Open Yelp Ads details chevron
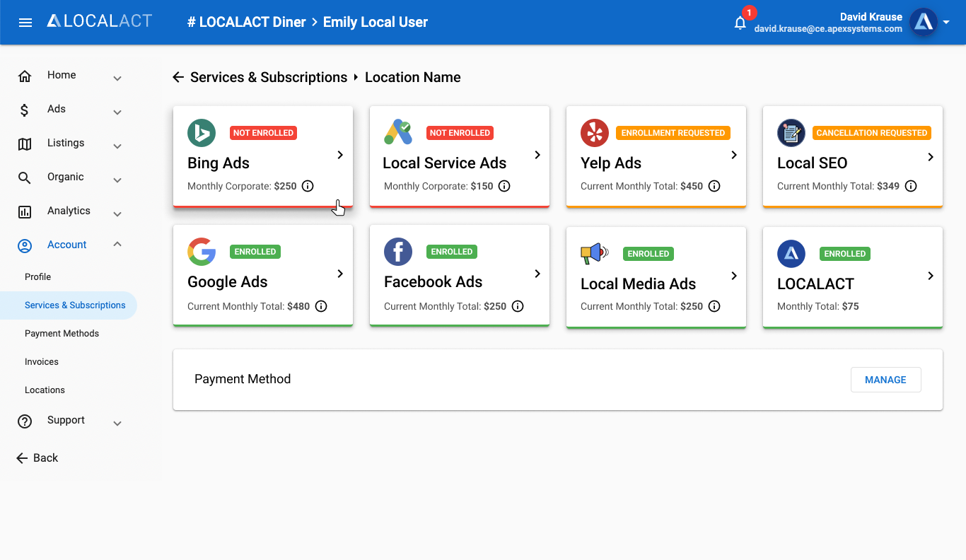 coord(734,155)
